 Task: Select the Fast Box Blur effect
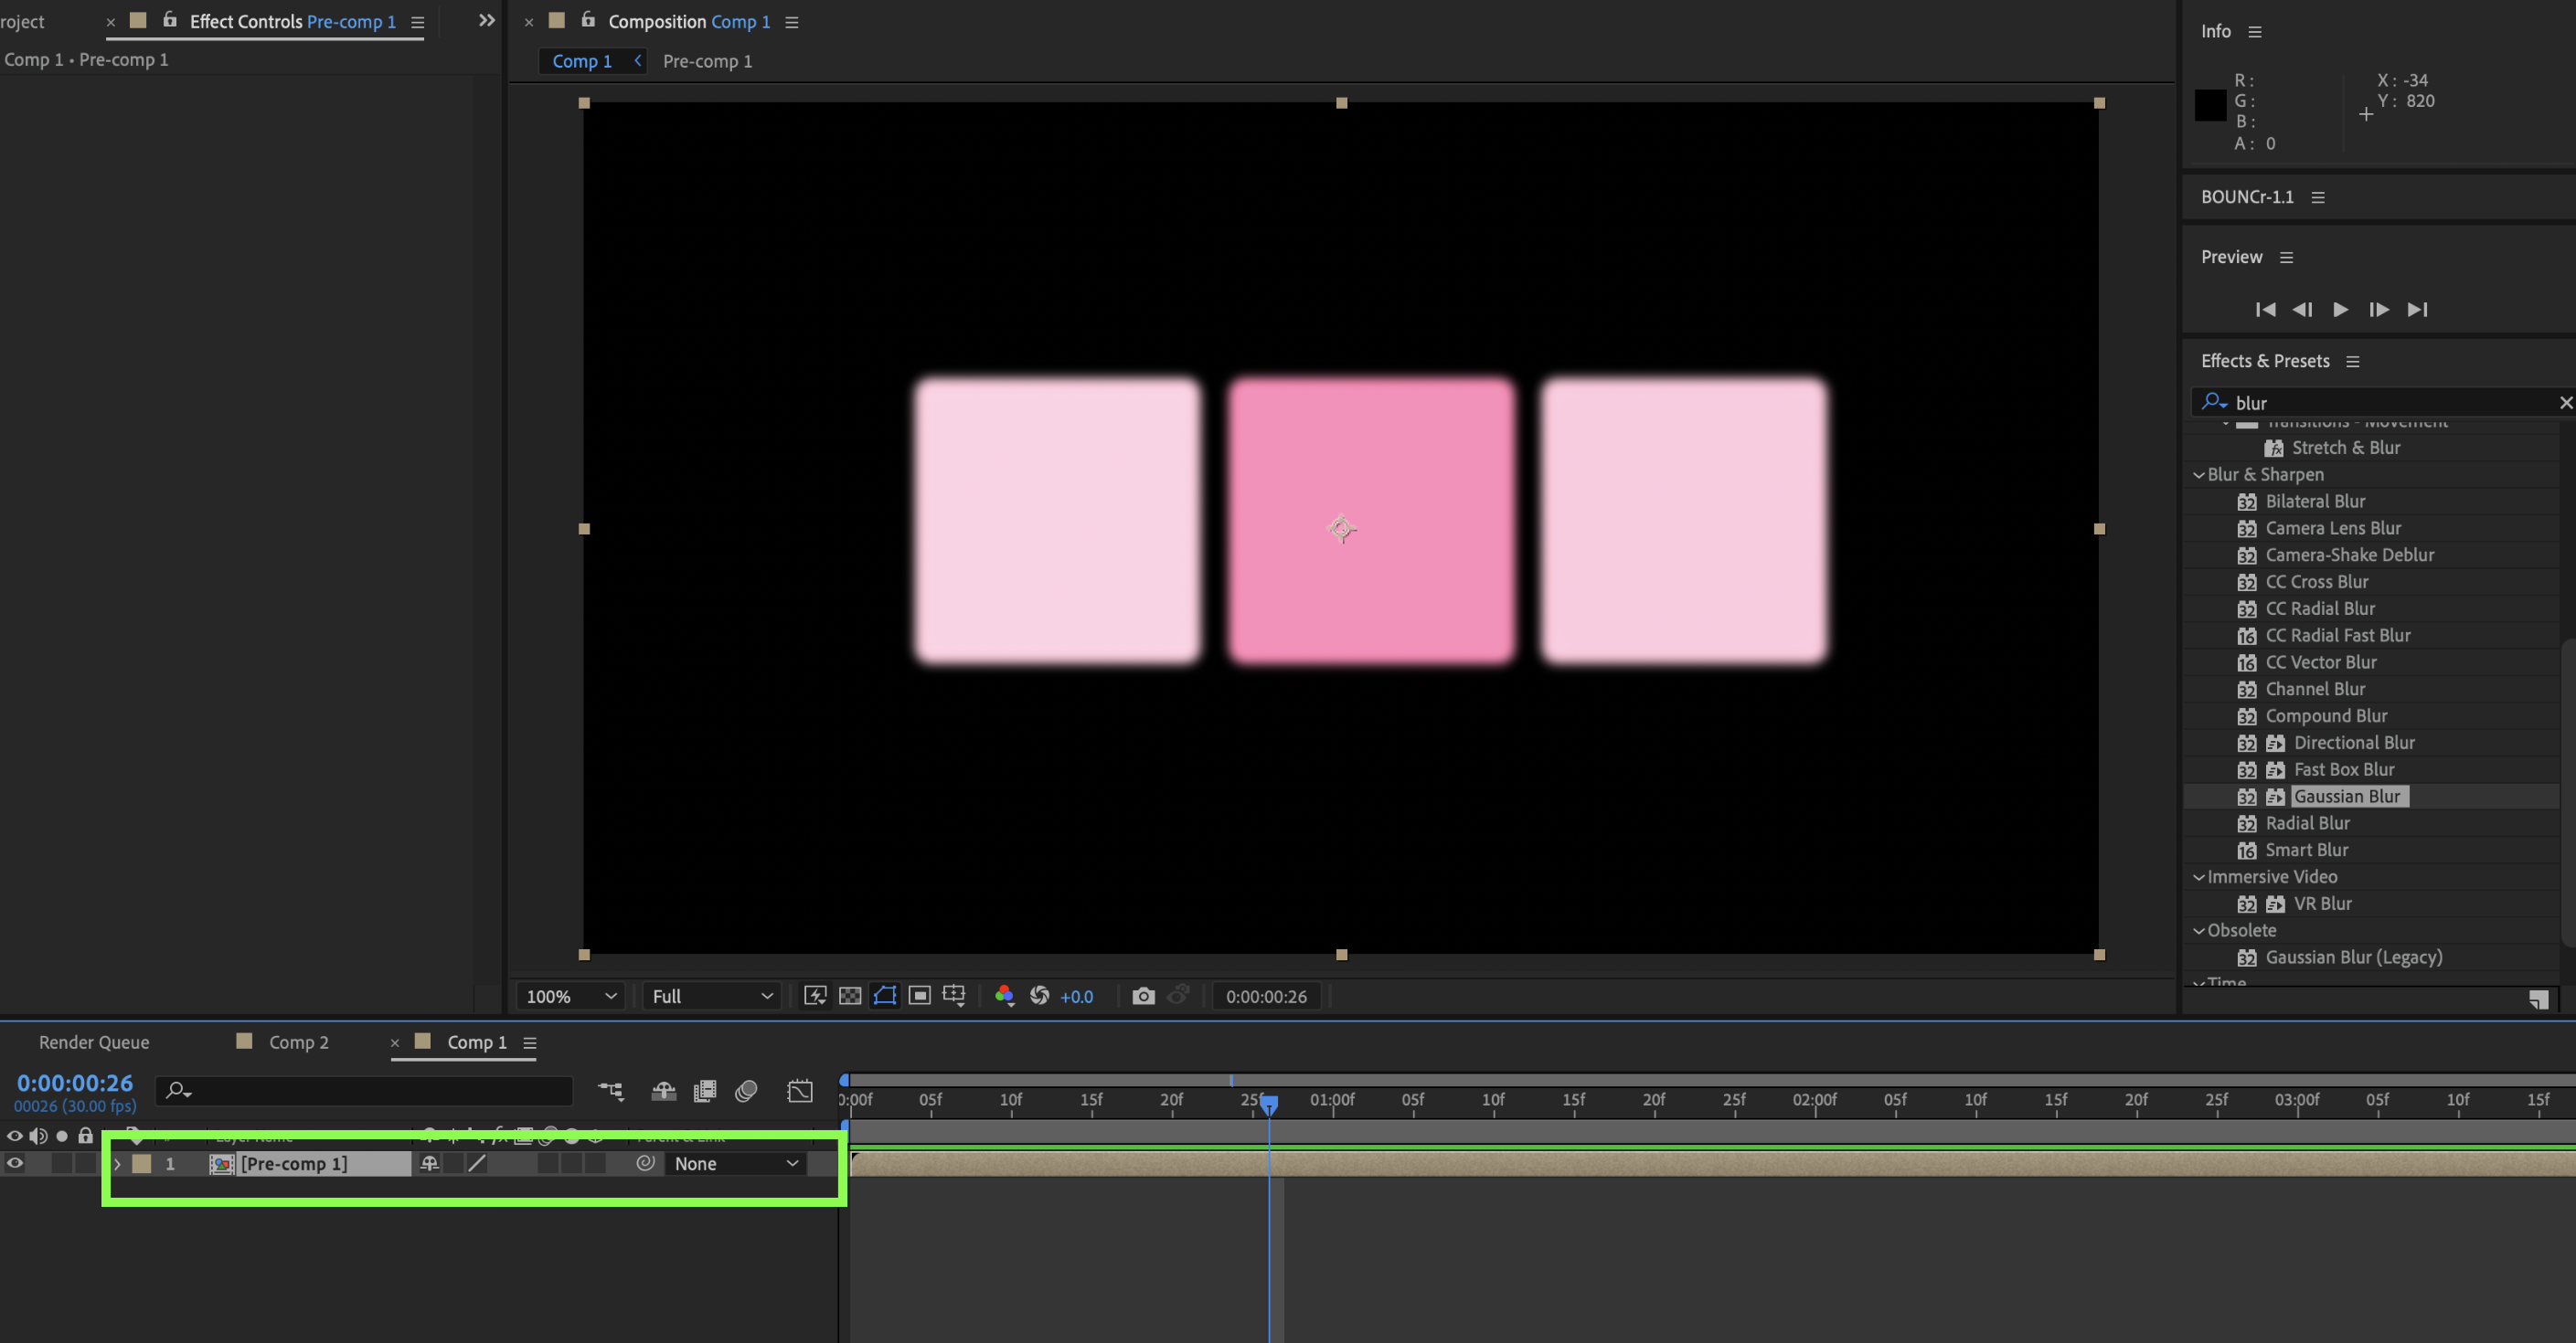click(2343, 769)
